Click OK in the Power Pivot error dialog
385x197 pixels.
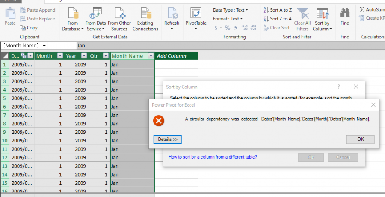pos(361,139)
